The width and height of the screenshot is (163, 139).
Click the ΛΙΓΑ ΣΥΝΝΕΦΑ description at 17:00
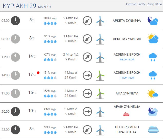click(x=127, y=93)
